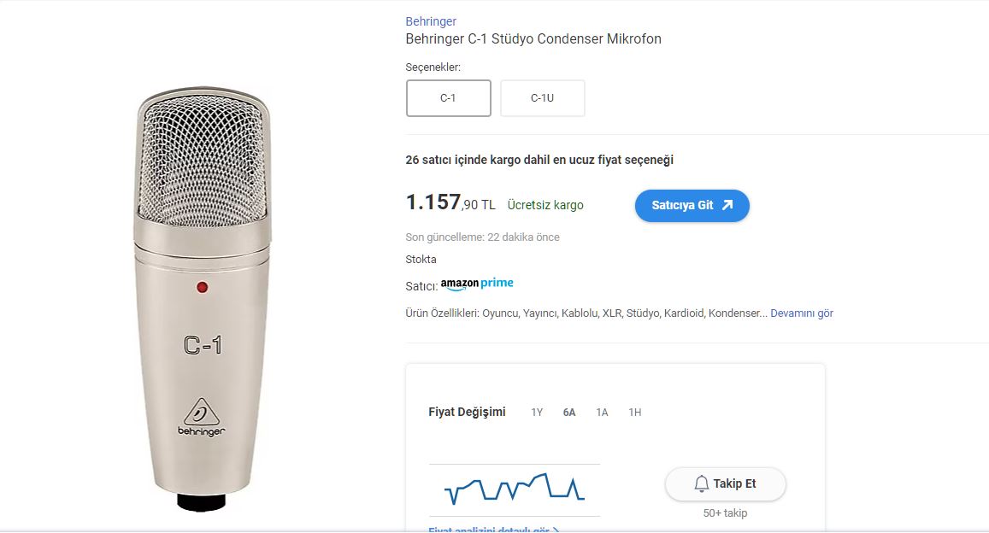Click the Fiyat Değişimi heading
This screenshot has height=533, width=989.
[x=467, y=412]
